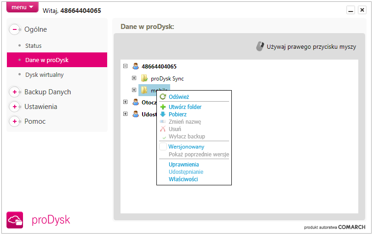Click the red X Usuń icon
The width and height of the screenshot is (373, 235).
click(x=163, y=129)
